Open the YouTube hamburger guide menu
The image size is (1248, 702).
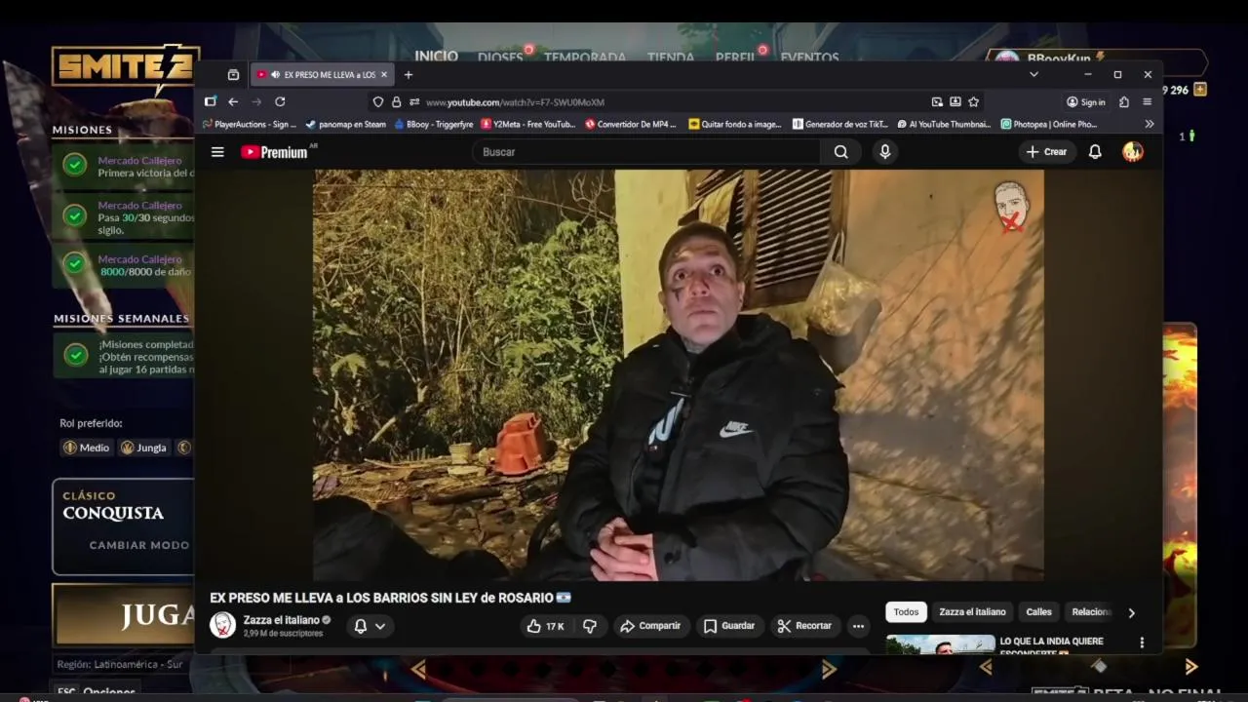tap(217, 152)
